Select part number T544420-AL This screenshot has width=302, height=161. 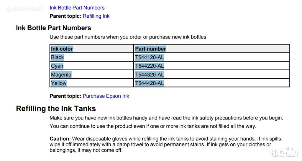point(149,83)
